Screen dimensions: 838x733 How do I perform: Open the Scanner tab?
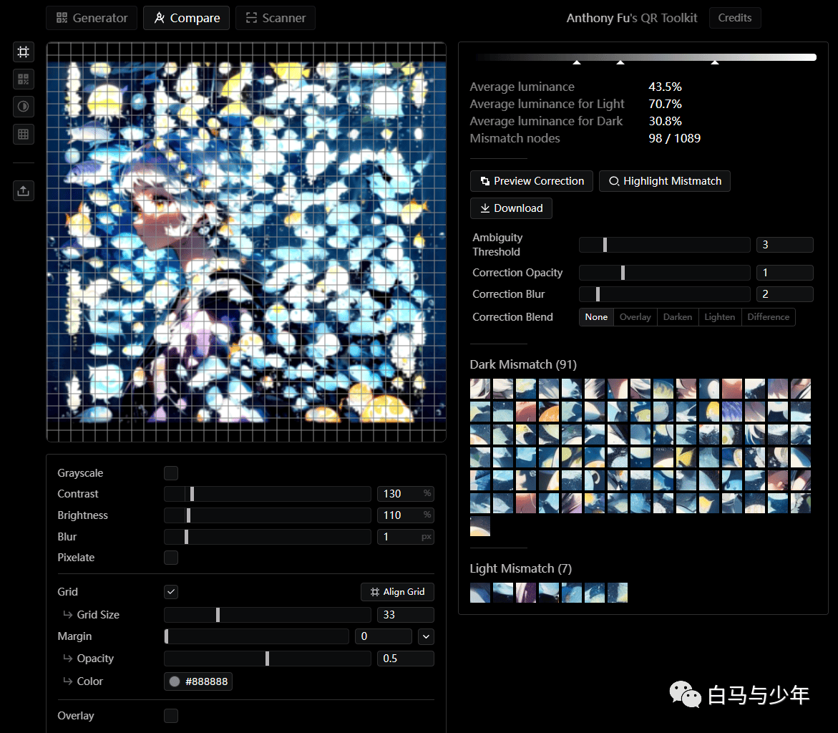tap(276, 18)
